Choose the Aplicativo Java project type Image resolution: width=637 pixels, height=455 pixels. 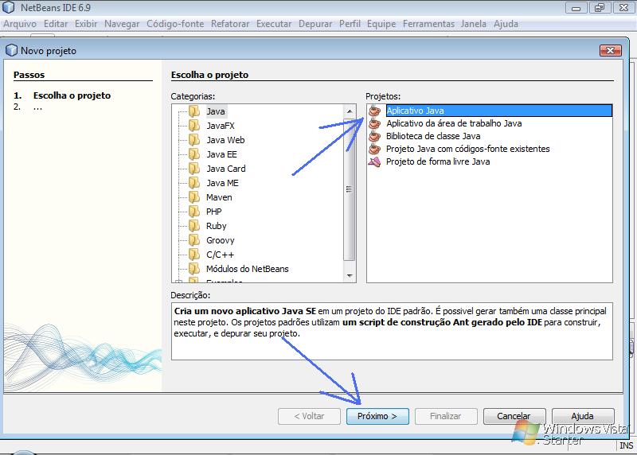[499, 111]
